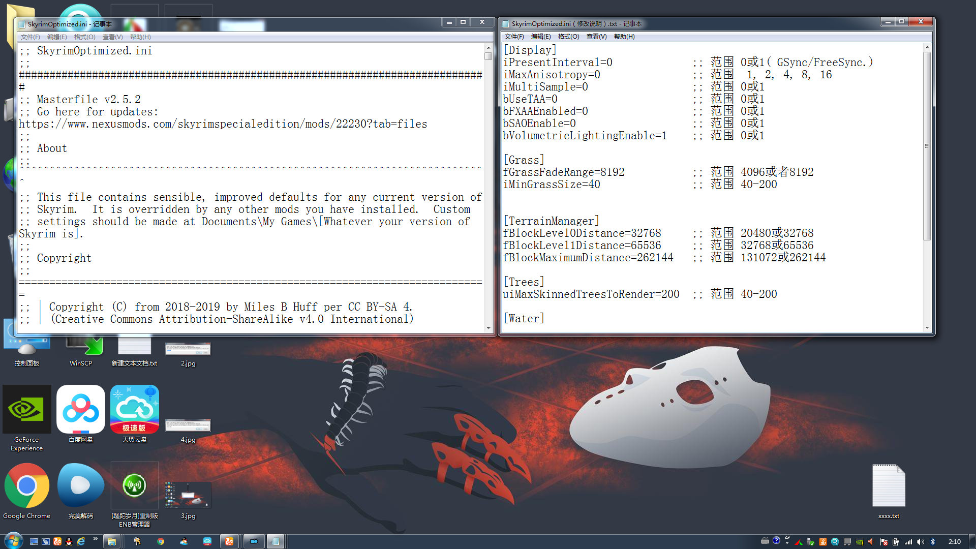Viewport: 976px width, 549px height.
Task: Click down arrow of left Notepad scrollbar
Action: click(x=489, y=328)
